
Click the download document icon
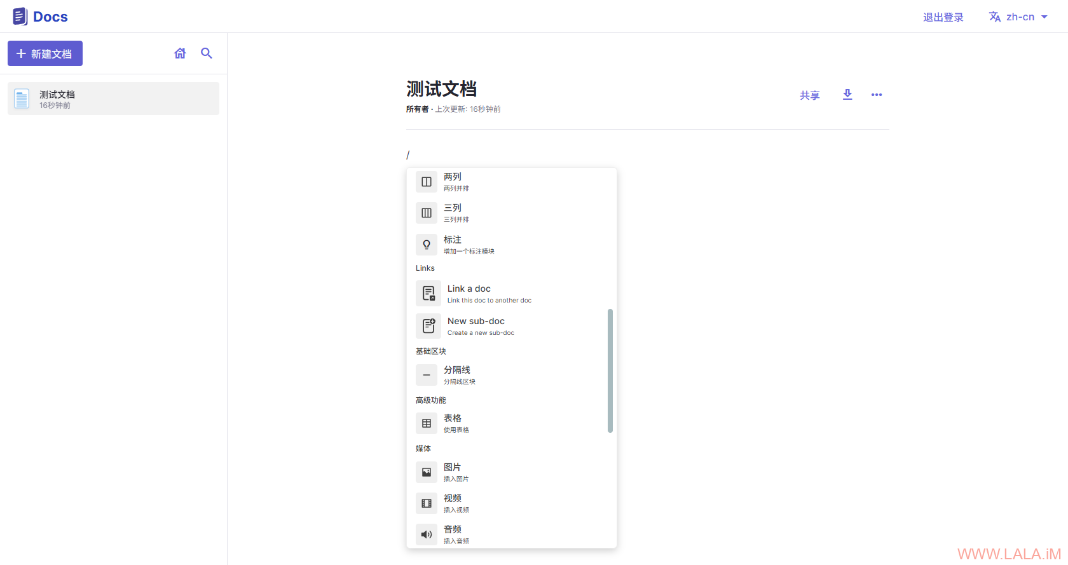(847, 95)
